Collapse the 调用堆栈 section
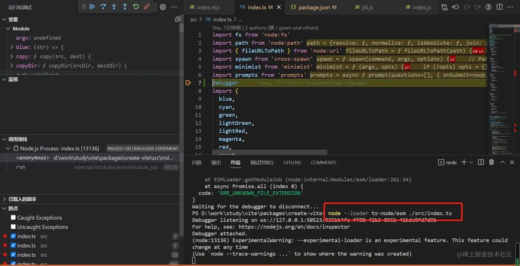The height and width of the screenshot is (266, 520). tap(4, 139)
